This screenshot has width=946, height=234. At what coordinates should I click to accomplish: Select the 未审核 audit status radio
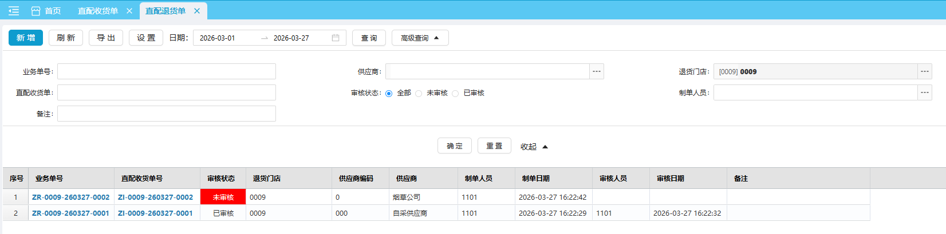click(419, 93)
